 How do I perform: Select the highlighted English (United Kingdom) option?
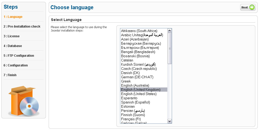tap(141, 90)
